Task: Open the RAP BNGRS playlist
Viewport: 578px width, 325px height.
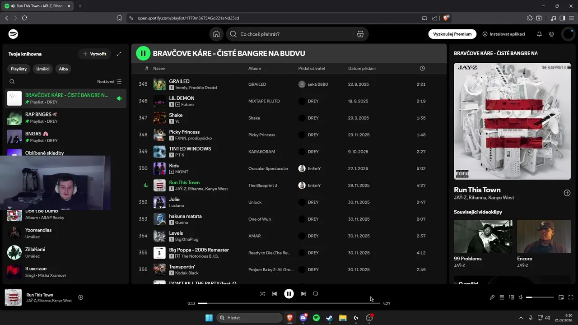Action: pos(65,118)
